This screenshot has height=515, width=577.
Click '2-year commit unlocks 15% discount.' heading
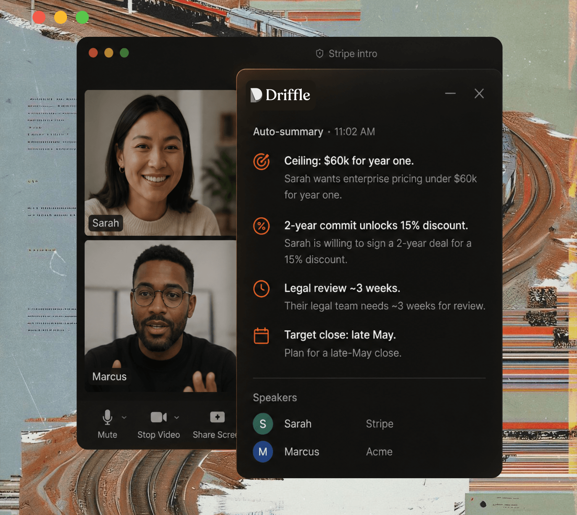point(376,226)
